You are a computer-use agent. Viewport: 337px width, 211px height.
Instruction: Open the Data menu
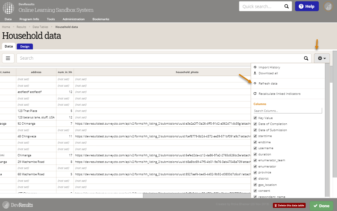[x=8, y=19]
